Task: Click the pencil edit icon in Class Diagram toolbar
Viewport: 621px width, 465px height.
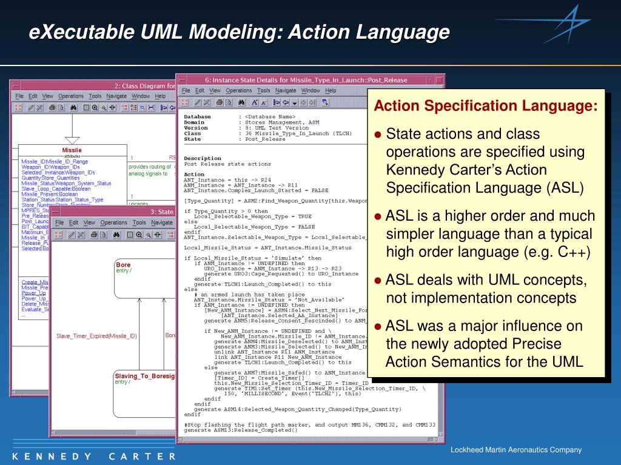Action: pos(30,107)
